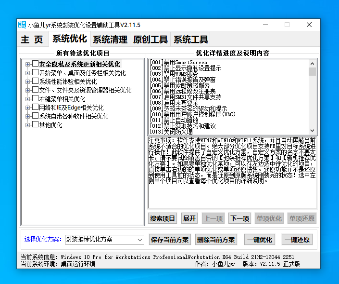Select list line [001]禁用SmartScreen
The height and width of the screenshot is (284, 339).
[x=178, y=62]
